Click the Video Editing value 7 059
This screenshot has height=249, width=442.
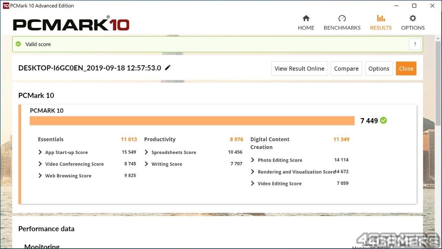[x=343, y=183]
